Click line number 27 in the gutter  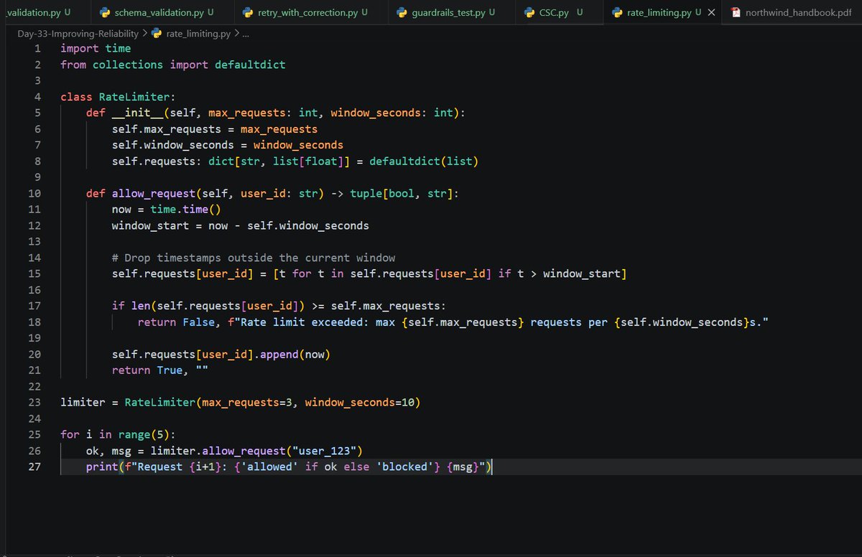(x=34, y=467)
